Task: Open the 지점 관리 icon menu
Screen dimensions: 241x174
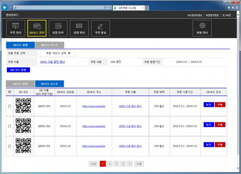Action: click(x=79, y=28)
